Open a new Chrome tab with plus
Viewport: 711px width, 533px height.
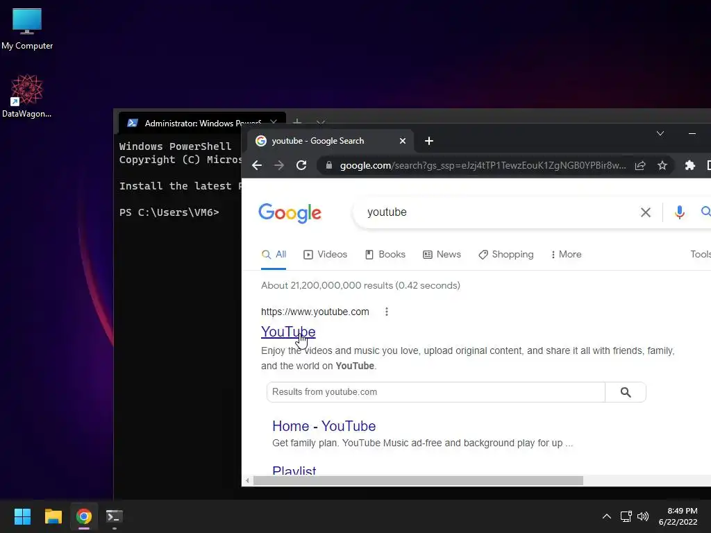click(429, 141)
